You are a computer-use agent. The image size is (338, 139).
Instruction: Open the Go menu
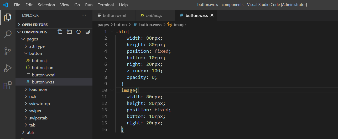click(77, 5)
